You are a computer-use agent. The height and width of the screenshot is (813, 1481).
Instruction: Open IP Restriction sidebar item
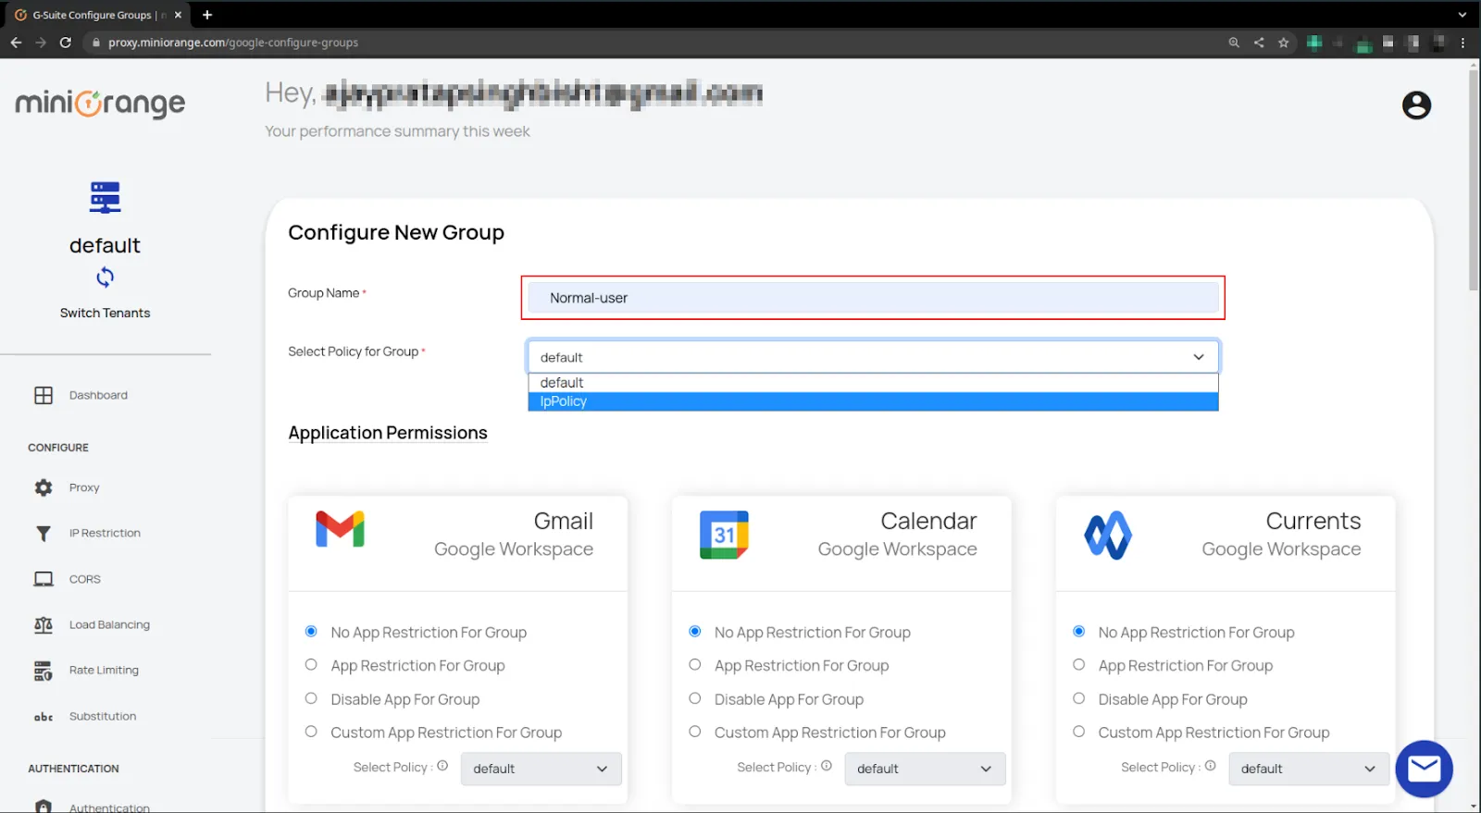click(x=105, y=534)
